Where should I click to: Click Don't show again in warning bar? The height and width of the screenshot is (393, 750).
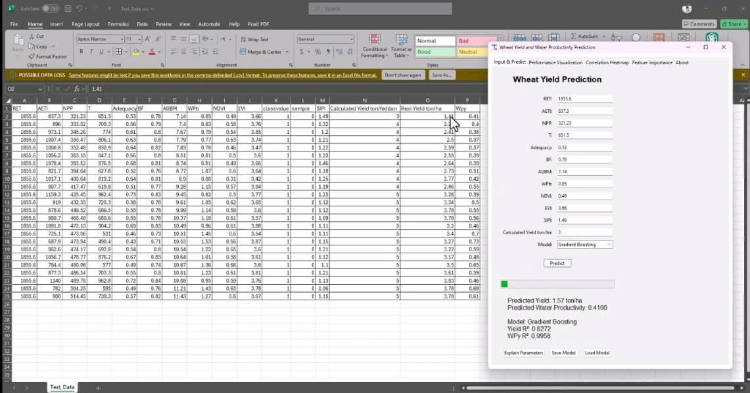point(403,75)
